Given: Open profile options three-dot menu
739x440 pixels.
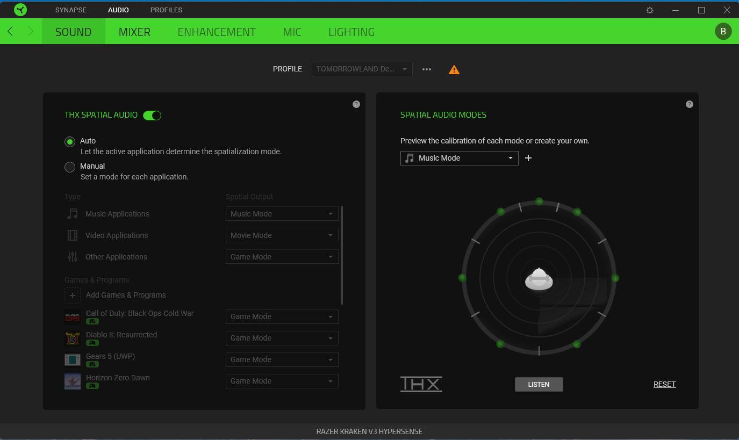Looking at the screenshot, I should pyautogui.click(x=427, y=69).
